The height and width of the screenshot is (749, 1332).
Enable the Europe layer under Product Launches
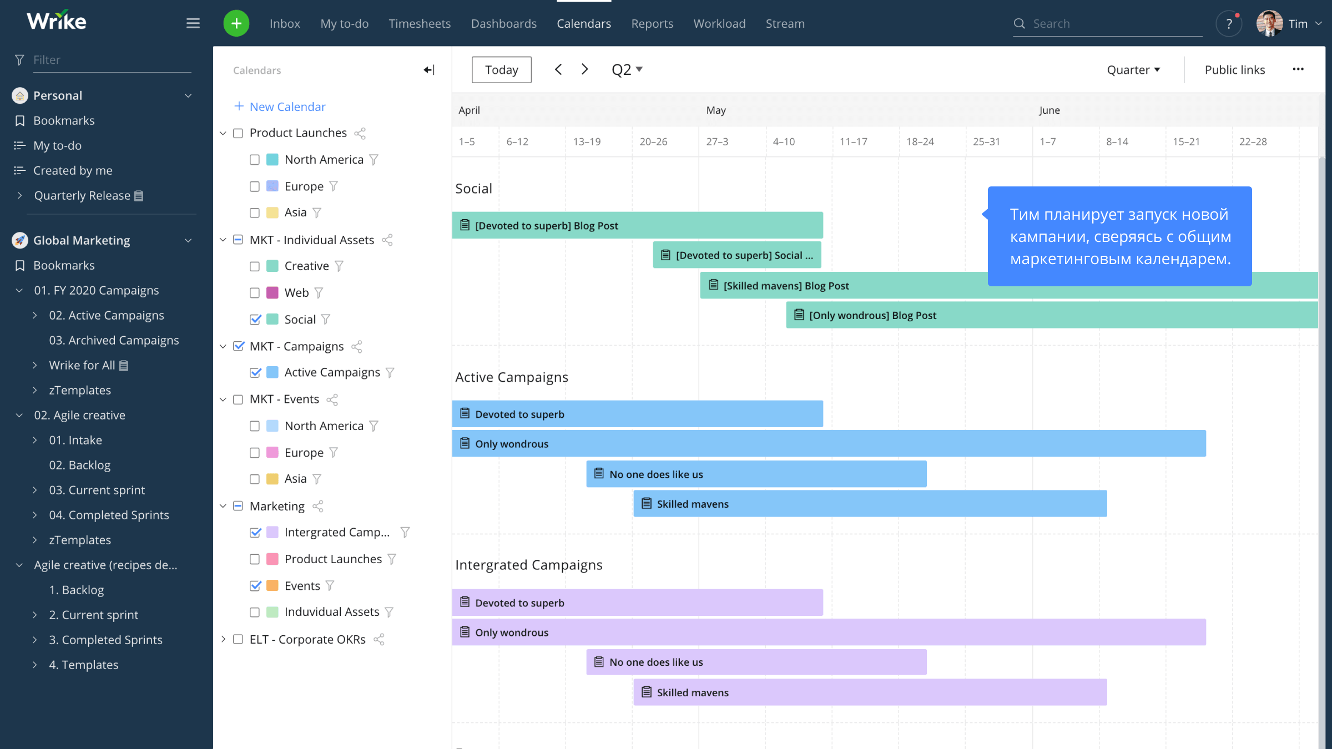255,186
